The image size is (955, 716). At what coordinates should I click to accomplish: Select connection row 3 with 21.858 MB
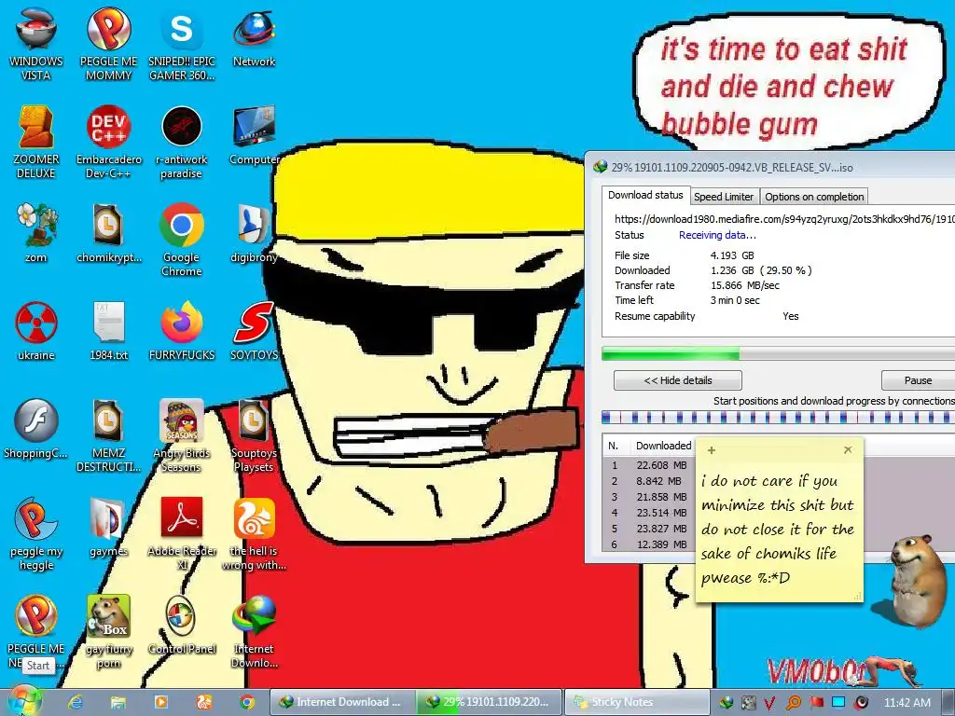[x=649, y=497]
